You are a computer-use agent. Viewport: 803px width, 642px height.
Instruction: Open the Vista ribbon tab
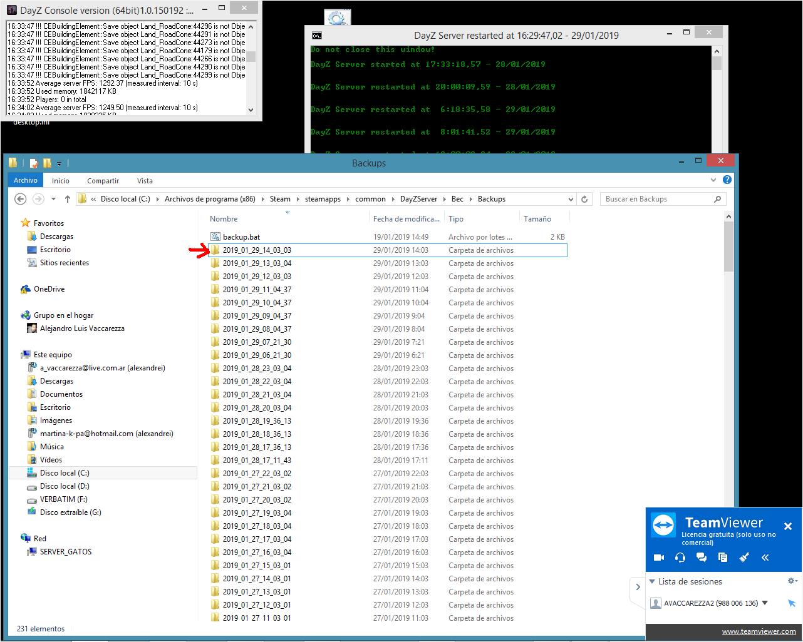(145, 181)
